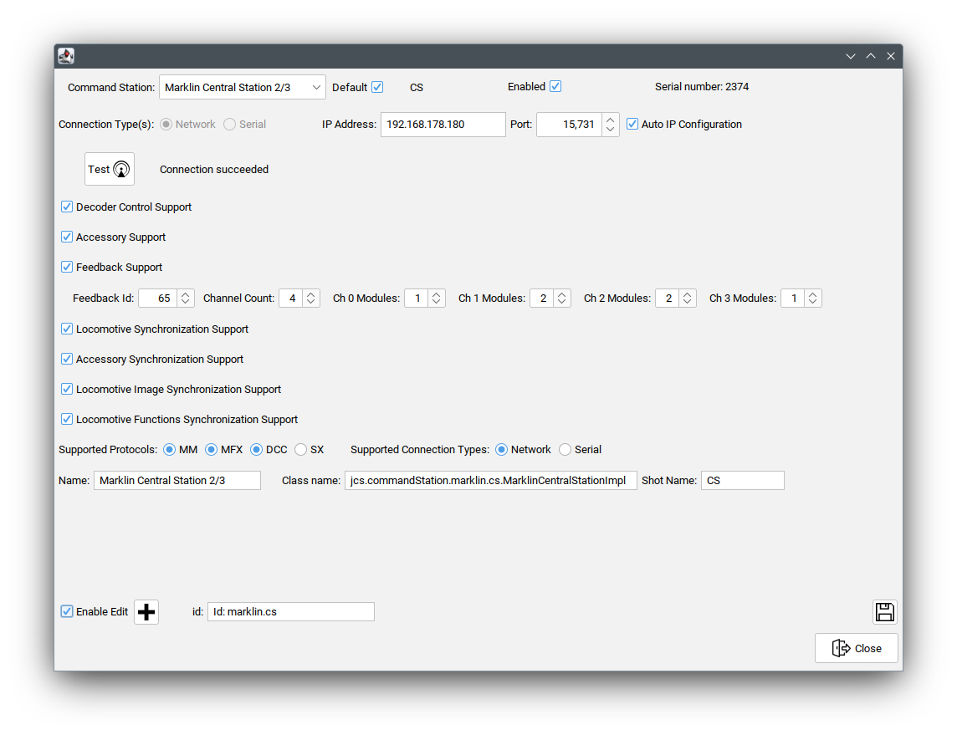Close the window with X icon
The height and width of the screenshot is (735, 957).
[x=891, y=56]
